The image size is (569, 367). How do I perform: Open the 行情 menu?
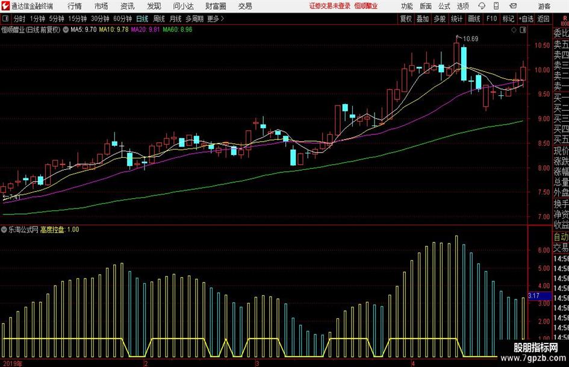coord(75,6)
